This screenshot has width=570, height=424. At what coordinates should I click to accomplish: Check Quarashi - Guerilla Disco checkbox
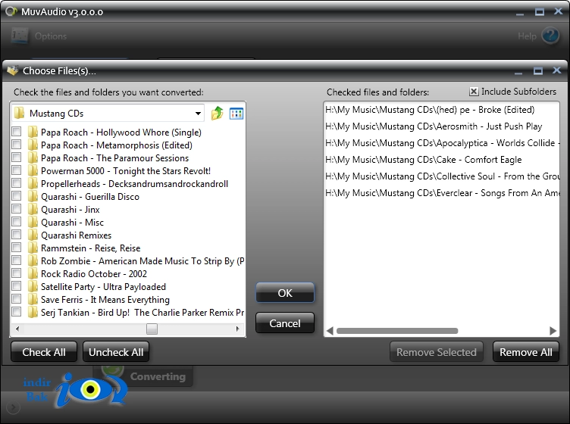tap(17, 196)
